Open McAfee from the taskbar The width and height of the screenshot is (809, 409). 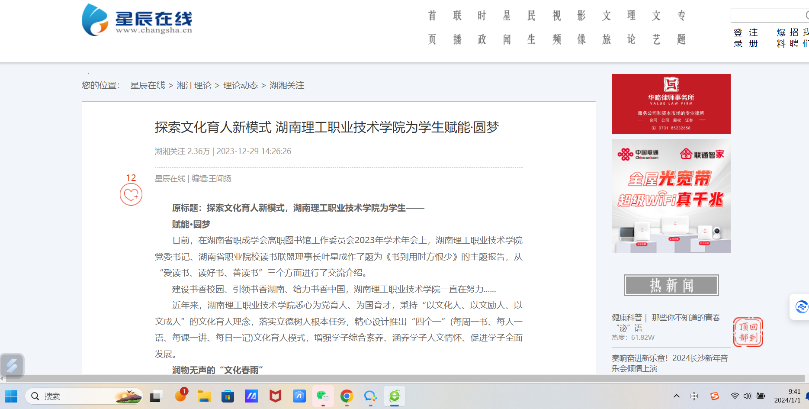275,396
